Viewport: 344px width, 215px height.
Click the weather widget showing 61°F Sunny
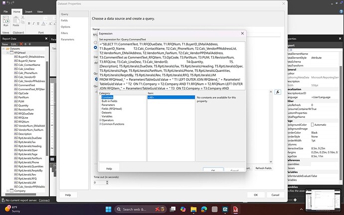click(x=13, y=209)
